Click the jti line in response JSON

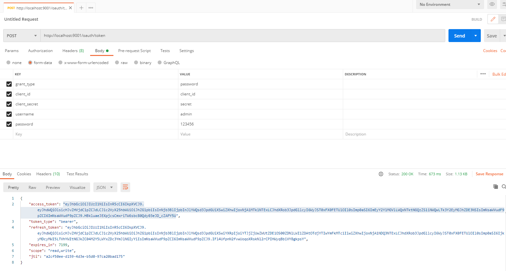point(77,256)
